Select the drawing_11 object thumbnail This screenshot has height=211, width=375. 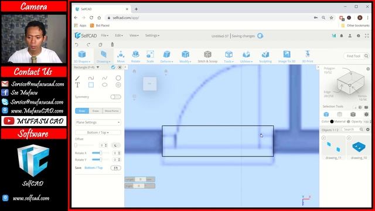click(x=333, y=147)
